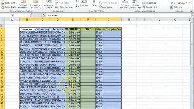The height and width of the screenshot is (109, 194).
Task: Click the insert function fx button
Action: (43, 15)
